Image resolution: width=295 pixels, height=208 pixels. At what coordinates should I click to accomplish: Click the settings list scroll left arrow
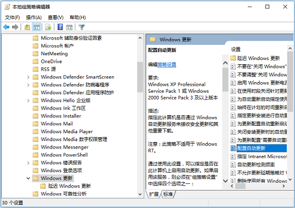pos(232,186)
